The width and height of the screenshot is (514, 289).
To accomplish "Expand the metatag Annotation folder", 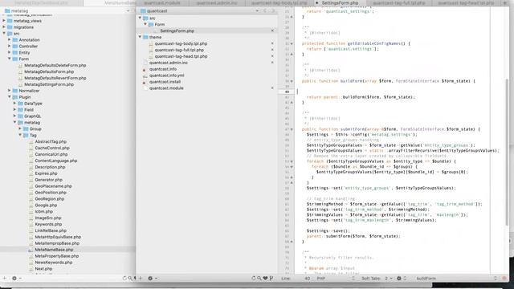I will pyautogui.click(x=10, y=39).
